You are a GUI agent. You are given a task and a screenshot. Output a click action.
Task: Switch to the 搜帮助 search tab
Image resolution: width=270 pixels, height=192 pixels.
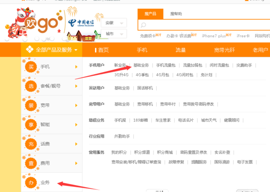coord(176,14)
